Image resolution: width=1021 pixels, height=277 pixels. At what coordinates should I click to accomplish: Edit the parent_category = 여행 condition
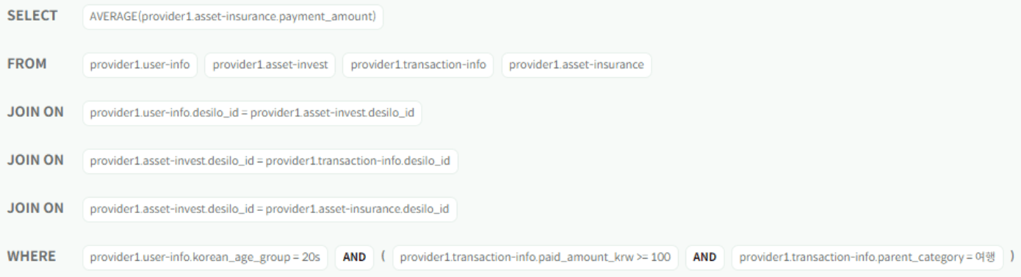(x=867, y=258)
